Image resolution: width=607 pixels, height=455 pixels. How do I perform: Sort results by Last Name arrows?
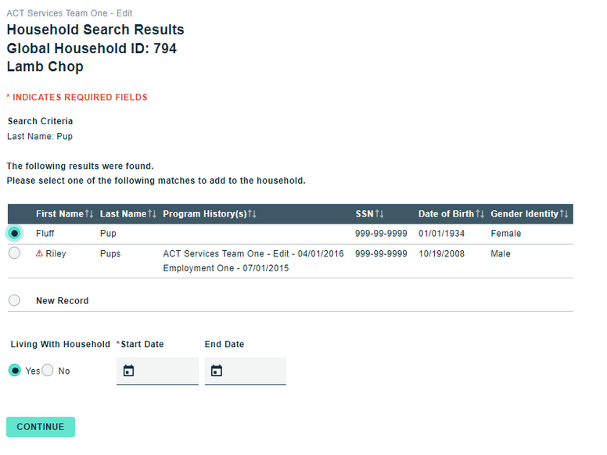click(153, 214)
